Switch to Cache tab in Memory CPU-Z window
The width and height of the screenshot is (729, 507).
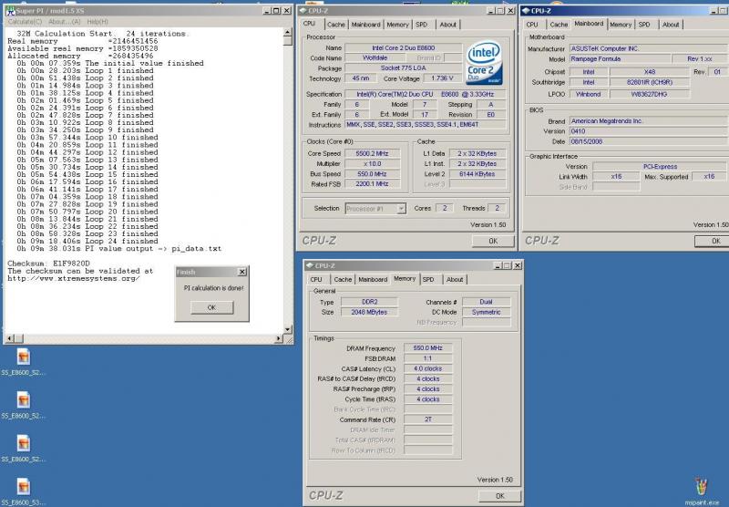point(343,280)
